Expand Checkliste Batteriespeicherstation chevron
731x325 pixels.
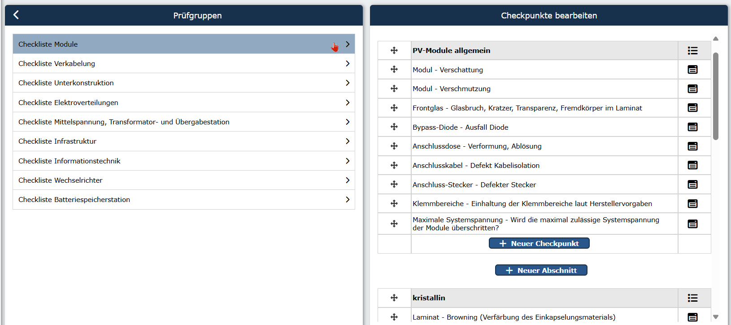pyautogui.click(x=348, y=199)
